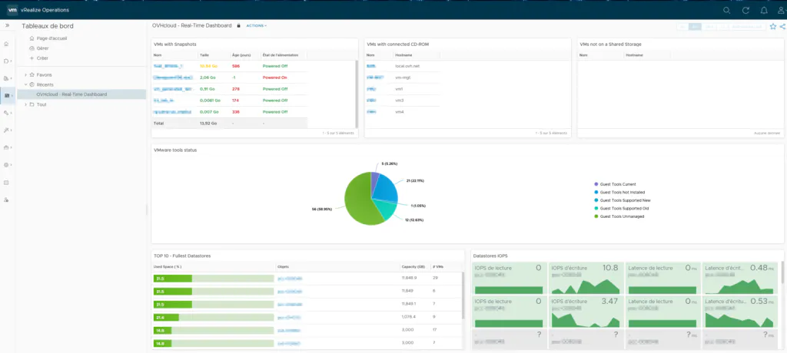Click the 21.4 used space bar
Viewport: 787px width, 353px height.
[214, 318]
